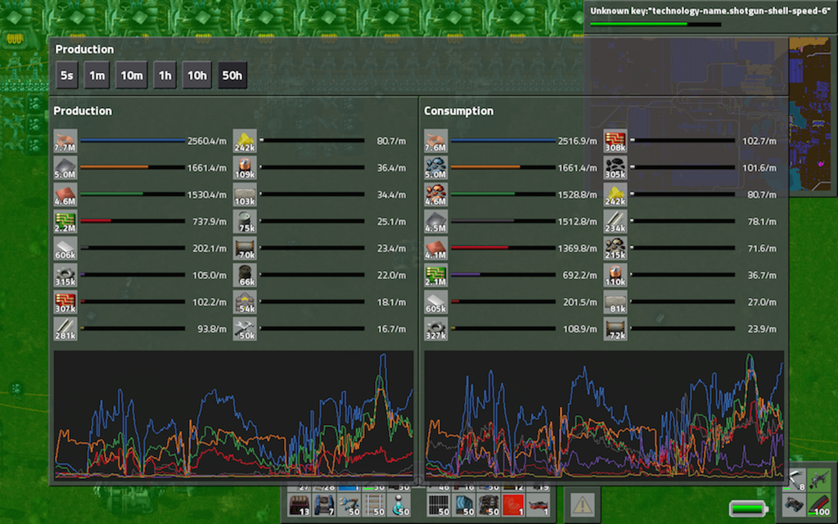Click copper ore icon consuming 1528.8/m
Screen dimensions: 838x524
(x=436, y=195)
